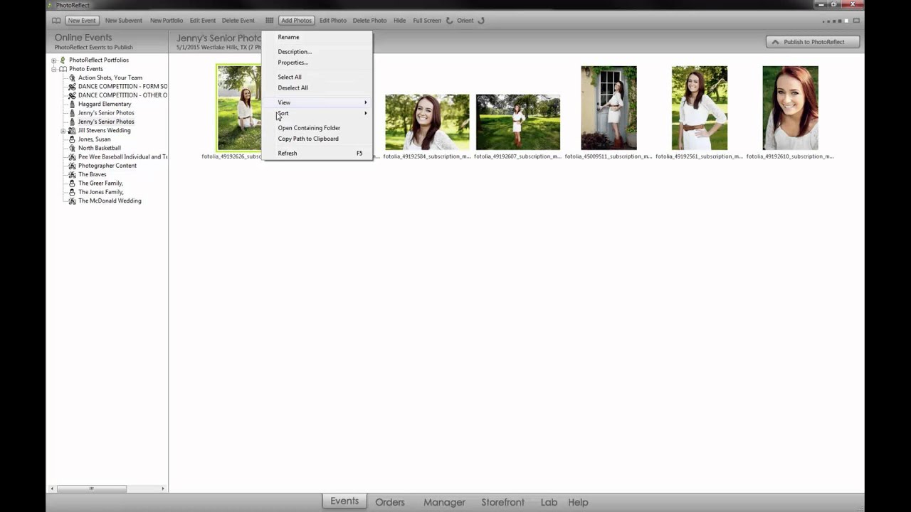Click the Action Shots, Your Team icon
Screen dimensions: 911x512
coord(72,78)
